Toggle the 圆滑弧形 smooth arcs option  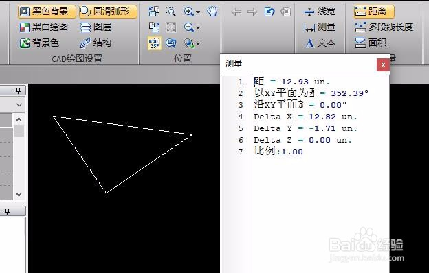pos(109,12)
